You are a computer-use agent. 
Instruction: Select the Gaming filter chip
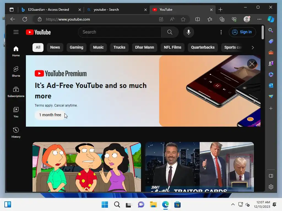click(77, 47)
